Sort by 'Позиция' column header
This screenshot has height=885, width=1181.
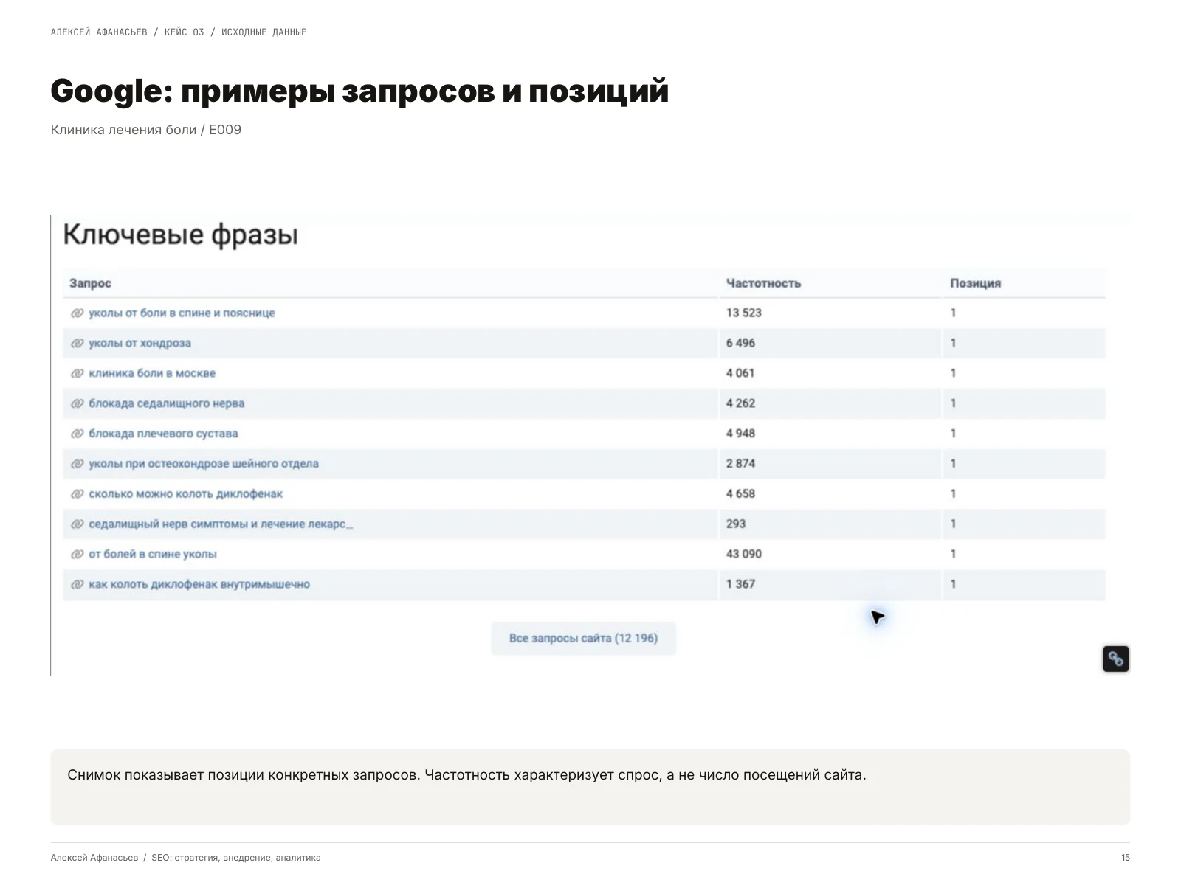click(x=975, y=283)
